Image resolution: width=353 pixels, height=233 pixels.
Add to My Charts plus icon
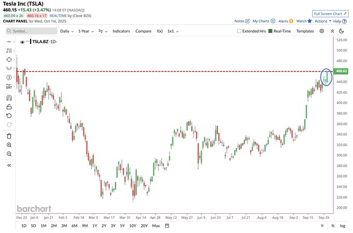click(x=273, y=21)
